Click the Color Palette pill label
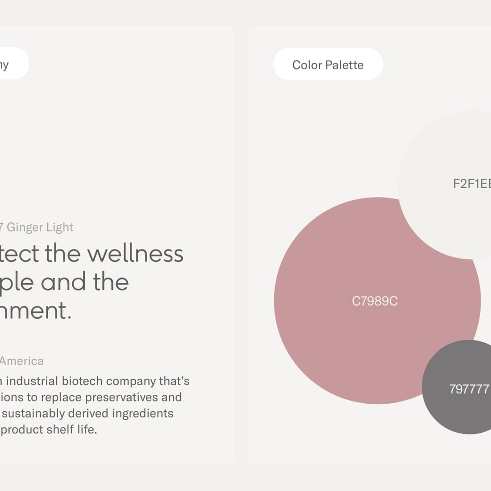This screenshot has height=491, width=491. [328, 65]
